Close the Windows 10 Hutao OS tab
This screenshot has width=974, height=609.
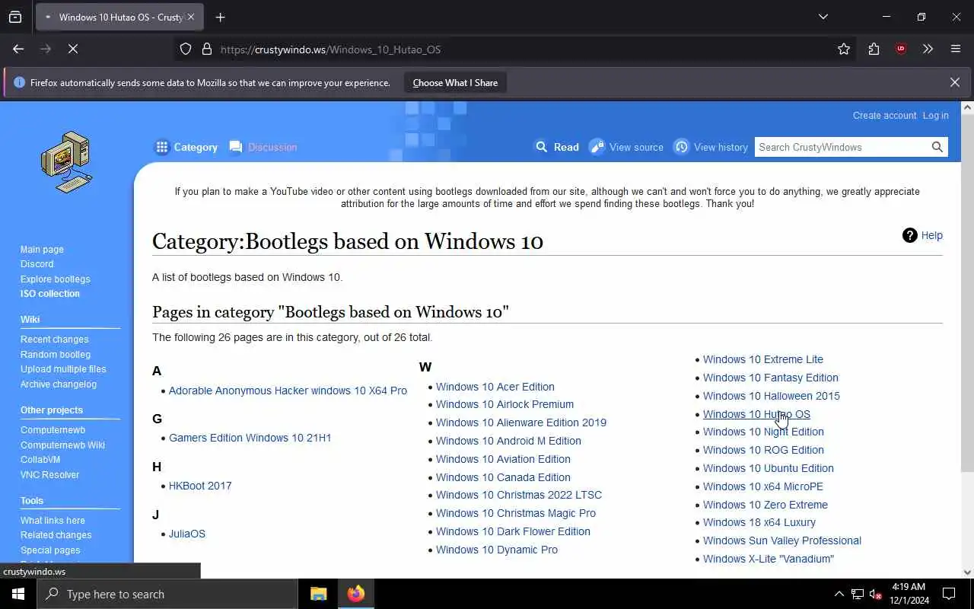click(190, 17)
